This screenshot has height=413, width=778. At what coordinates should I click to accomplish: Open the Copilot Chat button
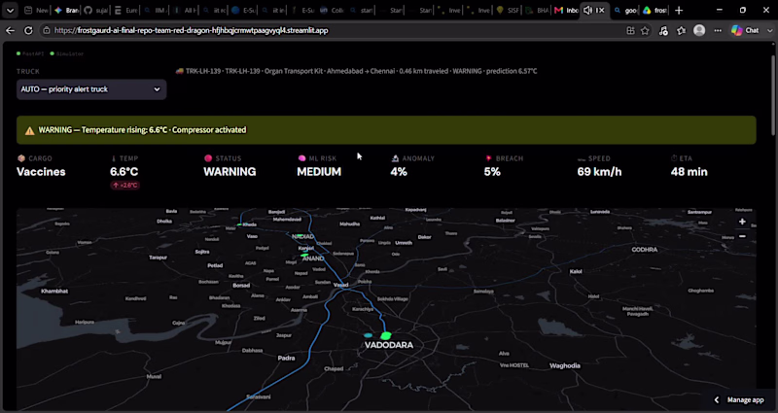(x=745, y=31)
